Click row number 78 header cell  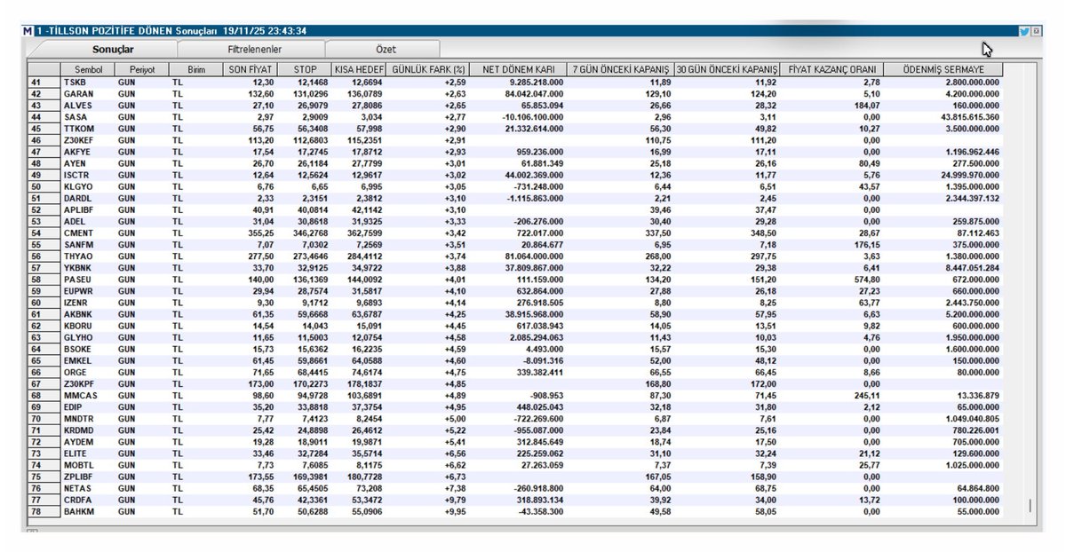tap(44, 513)
